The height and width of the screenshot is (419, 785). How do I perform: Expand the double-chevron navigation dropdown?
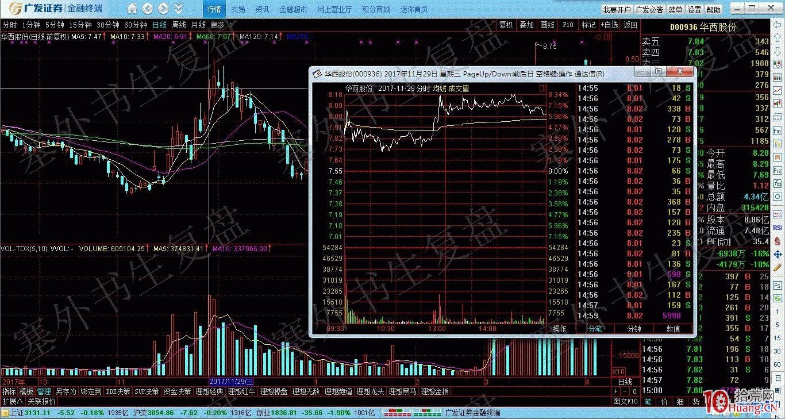point(178,9)
